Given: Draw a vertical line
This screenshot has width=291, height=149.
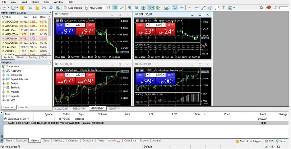Looking at the screenshot, I should (190, 8).
